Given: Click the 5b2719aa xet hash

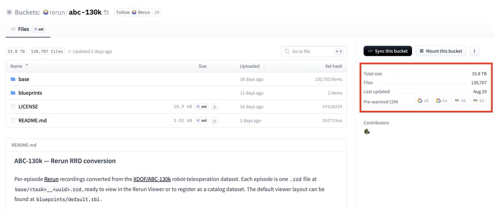Looking at the screenshot, I should point(332,120).
